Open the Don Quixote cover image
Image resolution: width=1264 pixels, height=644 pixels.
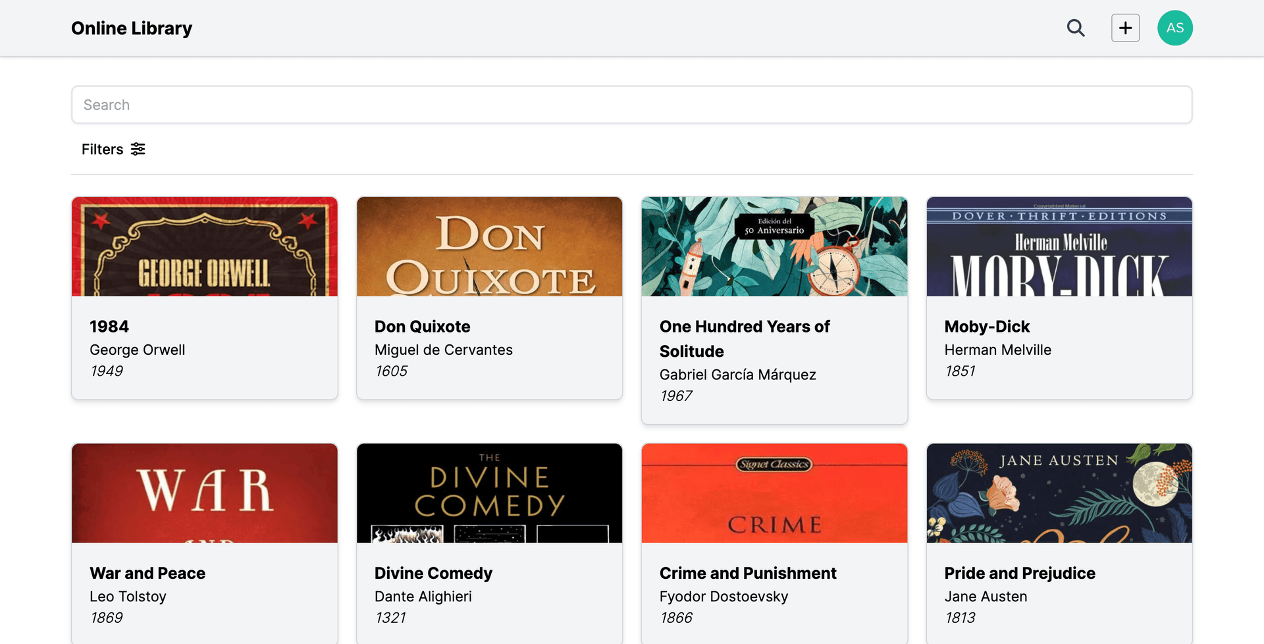[x=490, y=246]
